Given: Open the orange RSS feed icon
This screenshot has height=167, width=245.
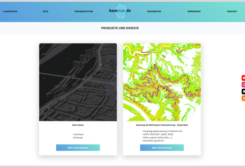Looking at the screenshot, I should 243,98.
